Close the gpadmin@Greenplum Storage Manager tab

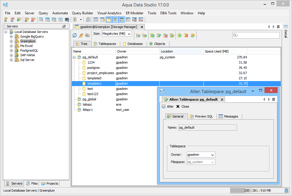(x=142, y=27)
